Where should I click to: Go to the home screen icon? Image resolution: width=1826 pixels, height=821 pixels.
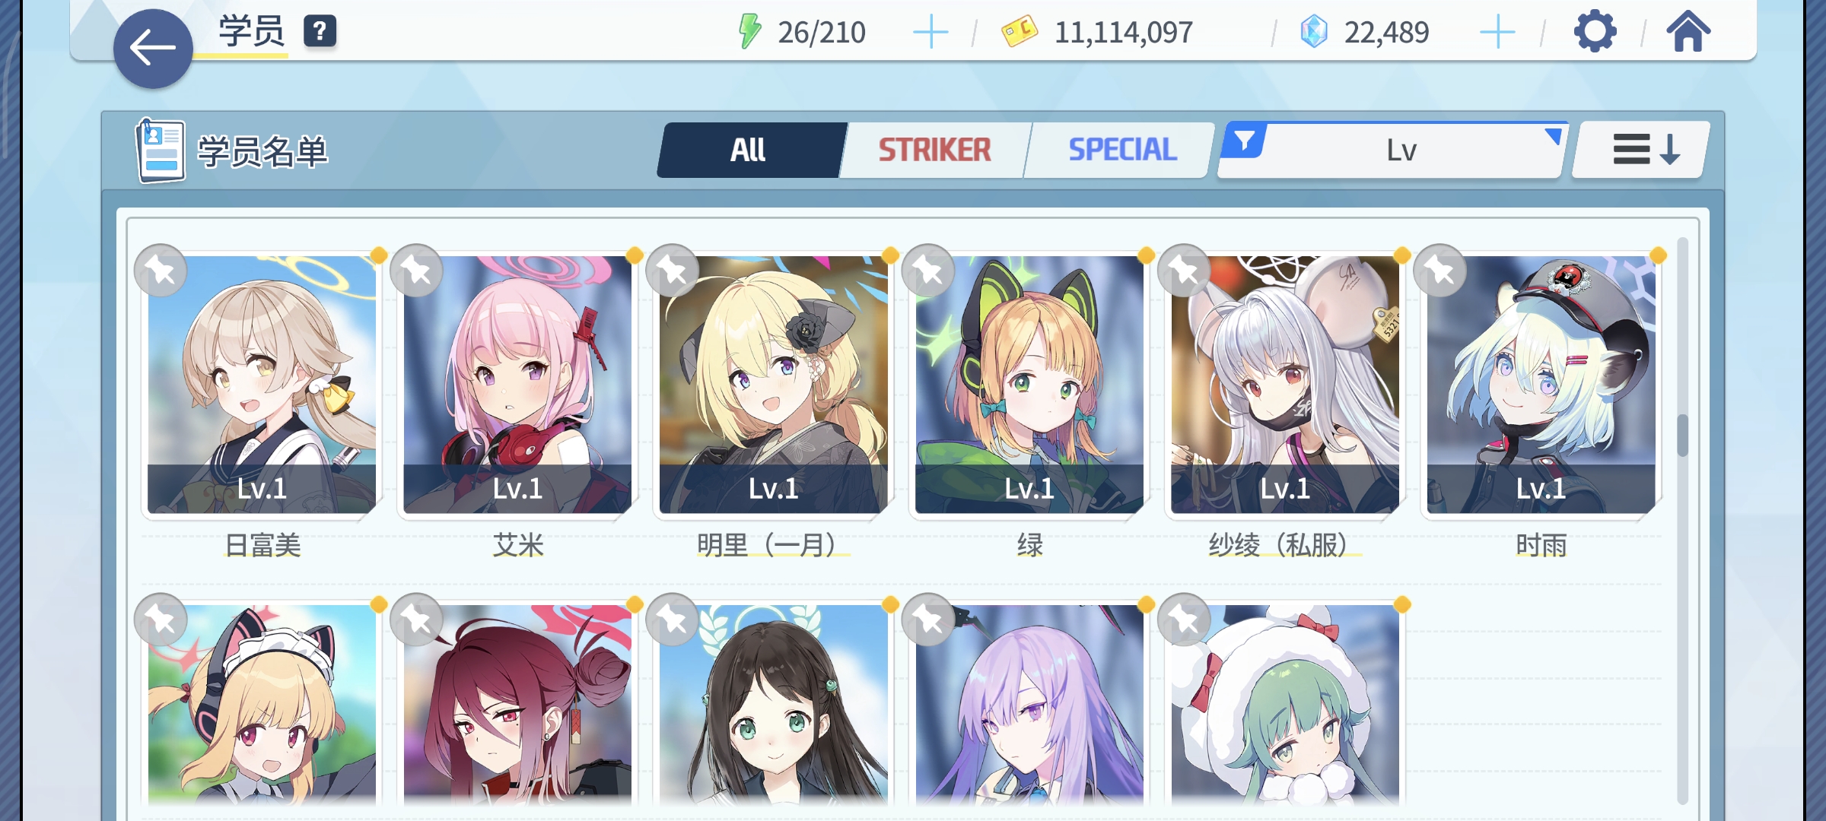point(1688,32)
